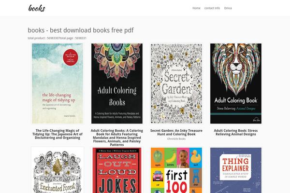Click the Stress Relieving Animal Designs title link
The height and width of the screenshot is (193, 290).
[236, 132]
